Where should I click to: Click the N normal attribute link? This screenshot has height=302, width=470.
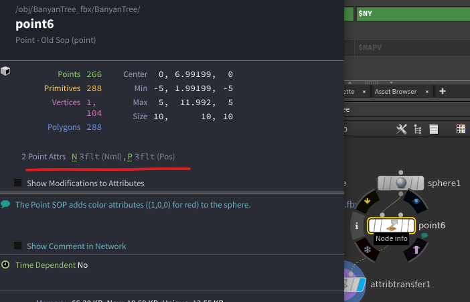click(74, 157)
